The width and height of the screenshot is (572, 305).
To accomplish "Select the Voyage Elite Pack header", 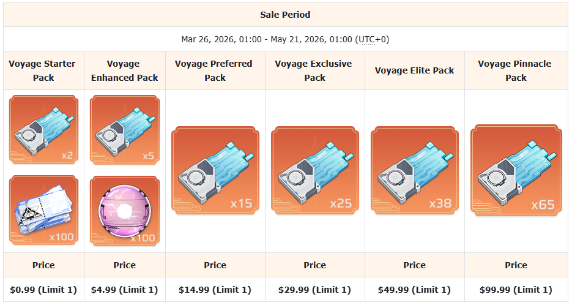I will (x=415, y=70).
